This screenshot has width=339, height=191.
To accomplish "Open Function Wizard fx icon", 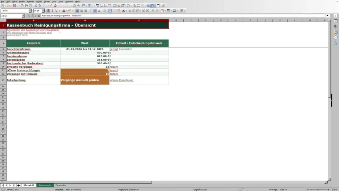I will 28,16.
